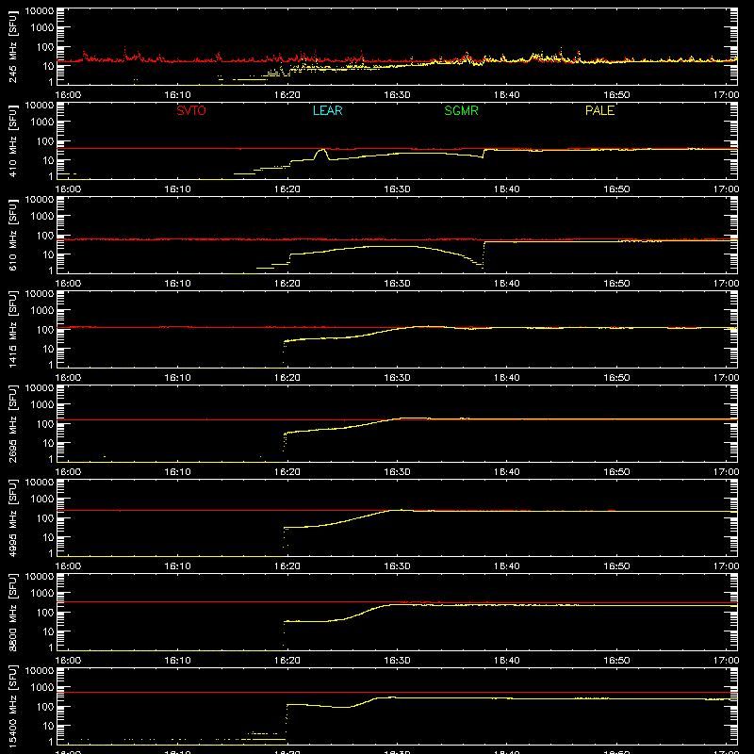Click the 100 y-axis value on the 610 MHz plot
Image resolution: width=754 pixels, height=754 pixels.
(45, 236)
